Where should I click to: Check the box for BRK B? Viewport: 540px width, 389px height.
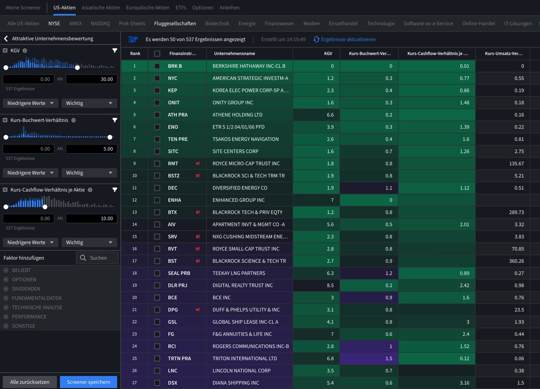(x=157, y=66)
